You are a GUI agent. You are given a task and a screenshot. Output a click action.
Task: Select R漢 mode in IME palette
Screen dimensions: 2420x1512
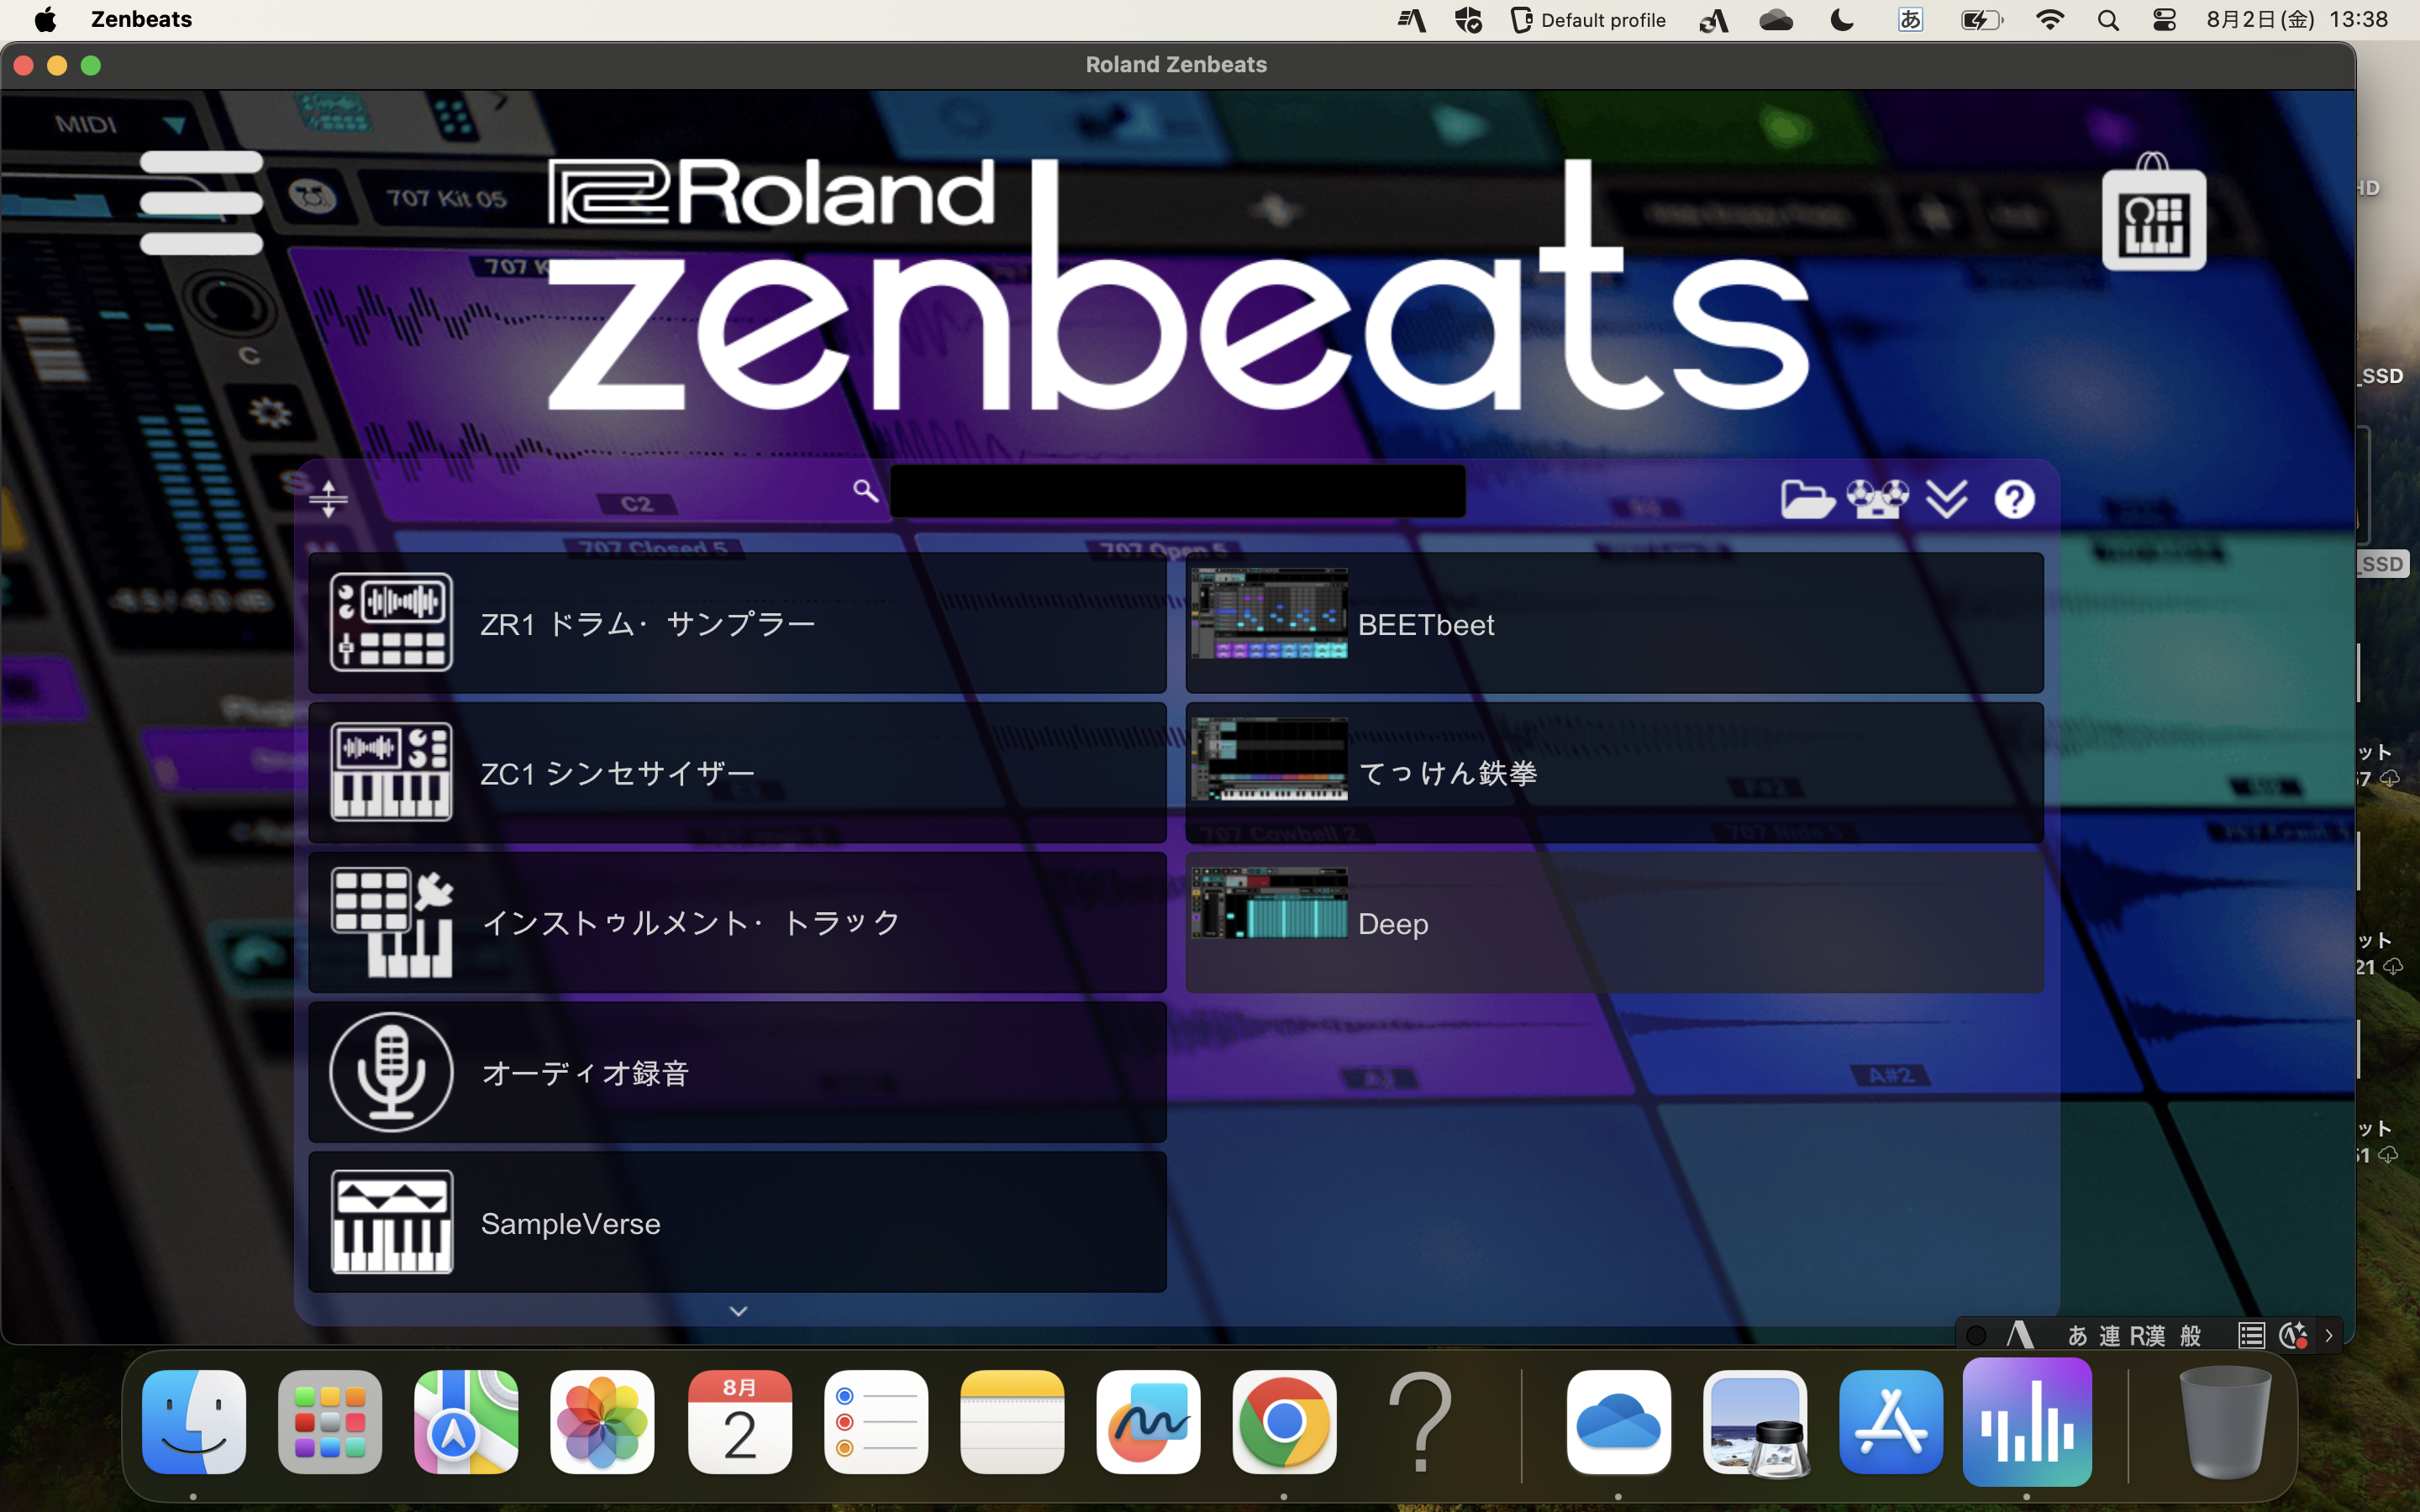[2147, 1335]
